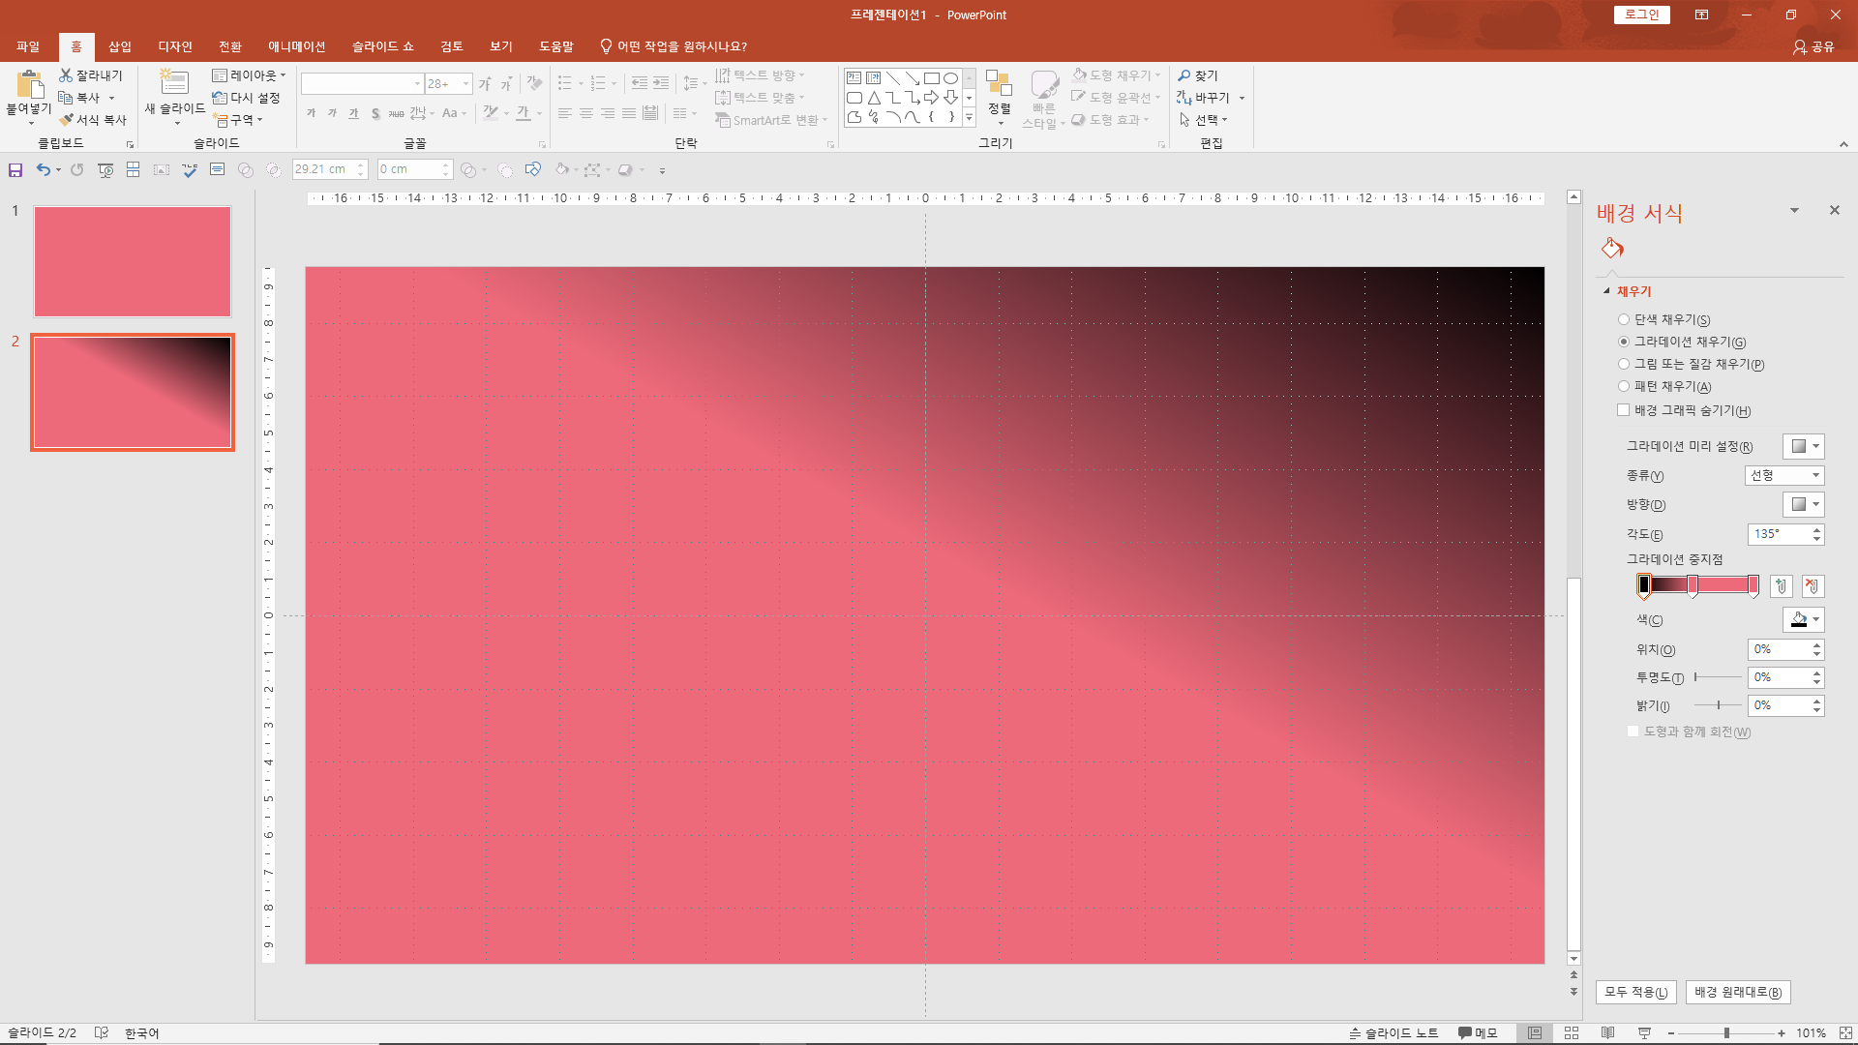The image size is (1858, 1045).
Task: Click the Fill paint bucket icon in Format Background
Action: 1612,249
